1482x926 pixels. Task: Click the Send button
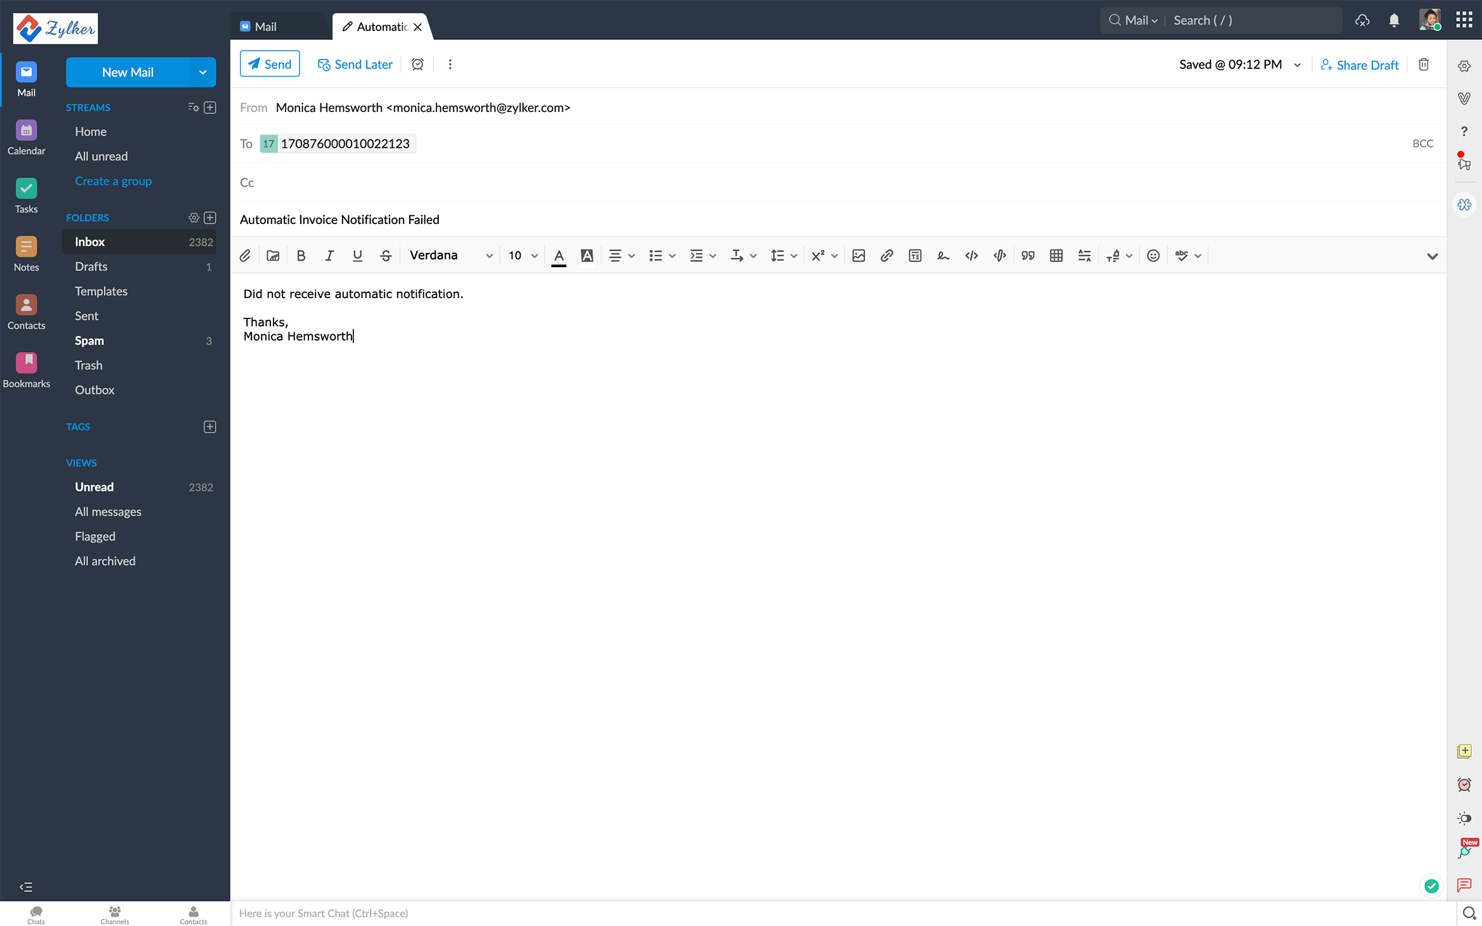(x=270, y=65)
